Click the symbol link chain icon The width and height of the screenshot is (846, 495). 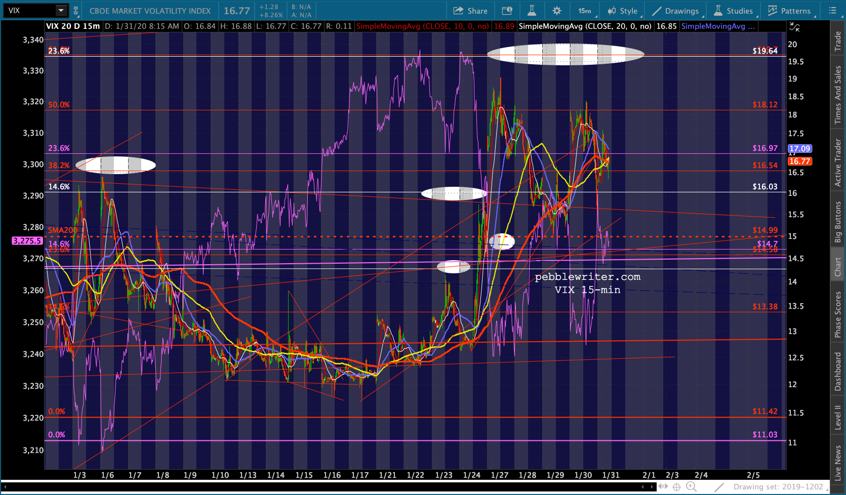pyautogui.click(x=76, y=11)
